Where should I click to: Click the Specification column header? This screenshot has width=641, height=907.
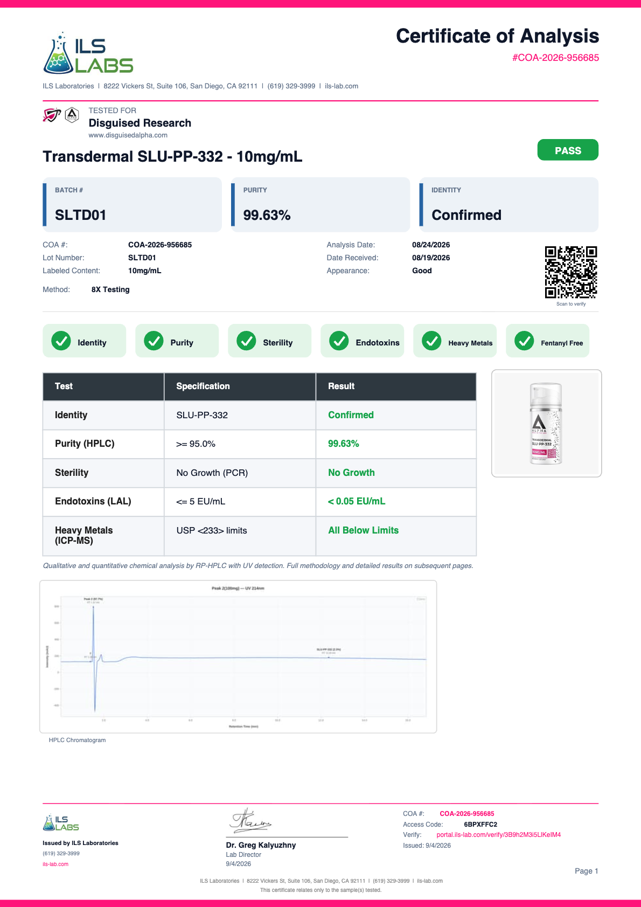[240, 386]
